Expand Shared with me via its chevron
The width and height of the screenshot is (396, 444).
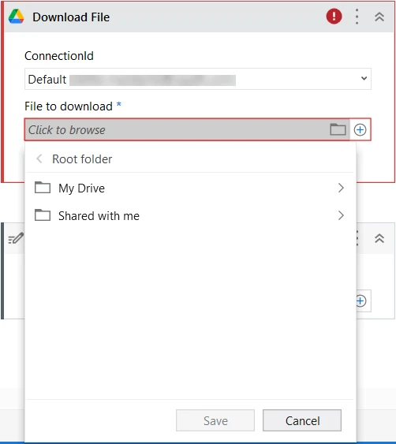pyautogui.click(x=341, y=215)
